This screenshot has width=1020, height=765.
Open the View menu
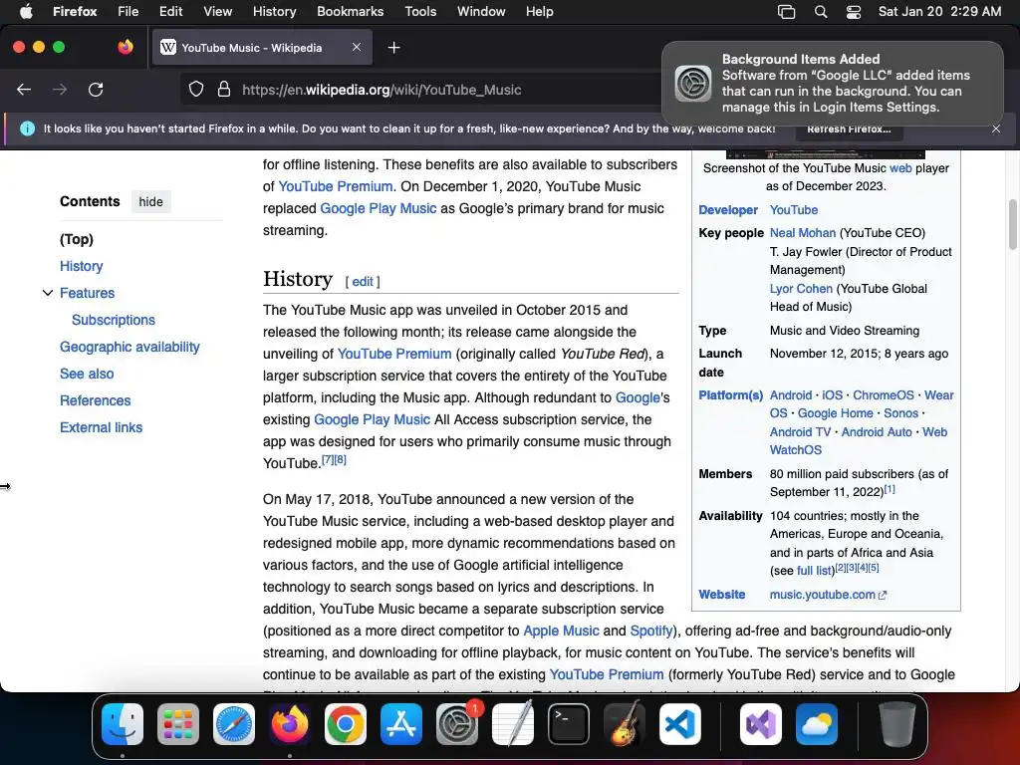point(217,11)
